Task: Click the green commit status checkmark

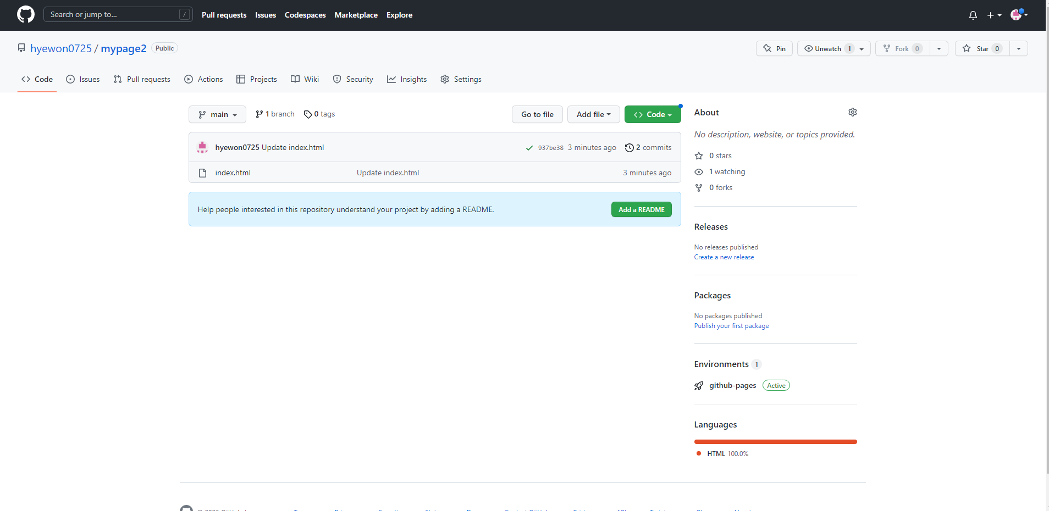Action: pyautogui.click(x=529, y=148)
